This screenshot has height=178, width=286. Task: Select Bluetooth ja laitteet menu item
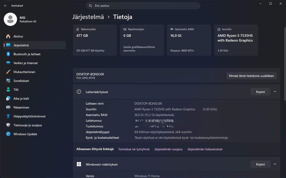point(35,54)
